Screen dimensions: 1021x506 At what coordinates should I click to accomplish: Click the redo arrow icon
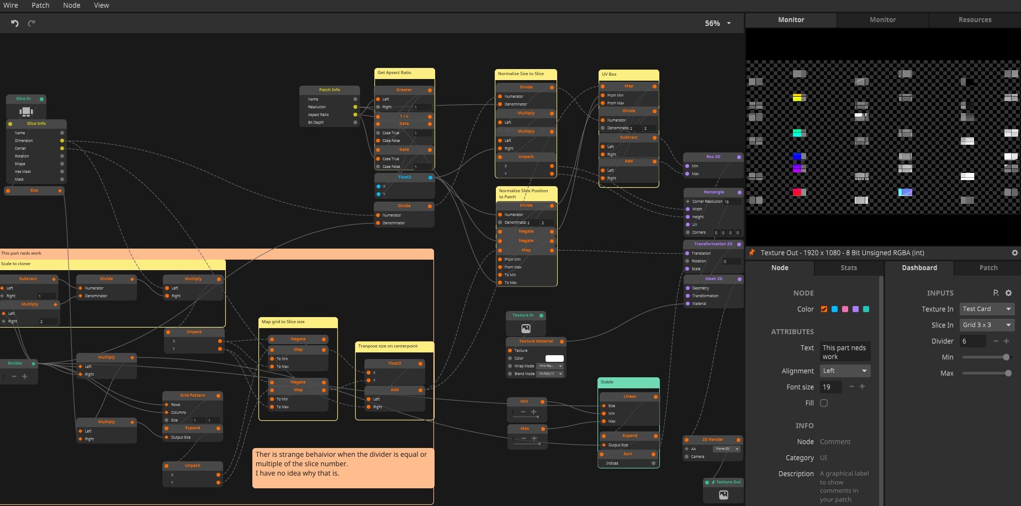pos(31,23)
